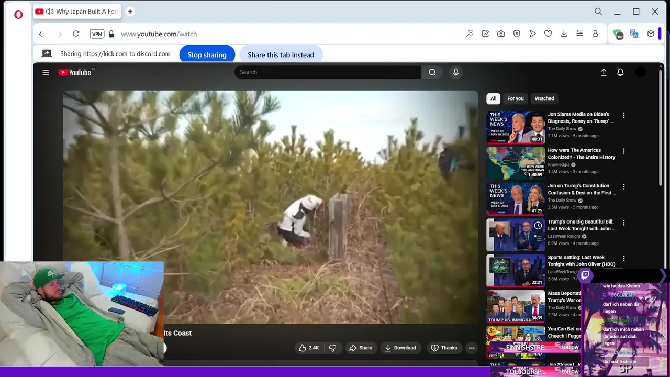
Task: Click the send to My Flow arrow icon
Action: (532, 34)
